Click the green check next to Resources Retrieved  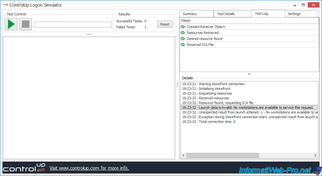pos(183,33)
